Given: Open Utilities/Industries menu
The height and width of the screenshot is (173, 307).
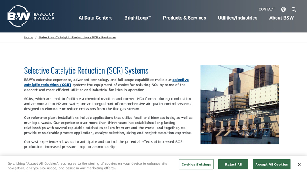Looking at the screenshot, I should 238,18.
